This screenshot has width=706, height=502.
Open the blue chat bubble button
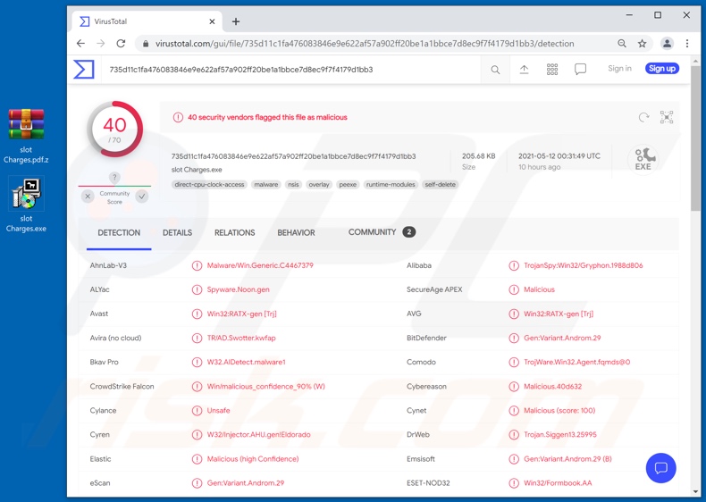(x=660, y=468)
